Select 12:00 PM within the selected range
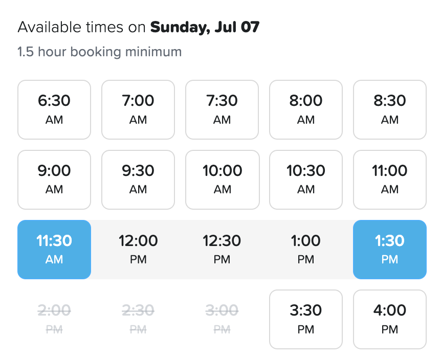The image size is (441, 357). (x=138, y=249)
